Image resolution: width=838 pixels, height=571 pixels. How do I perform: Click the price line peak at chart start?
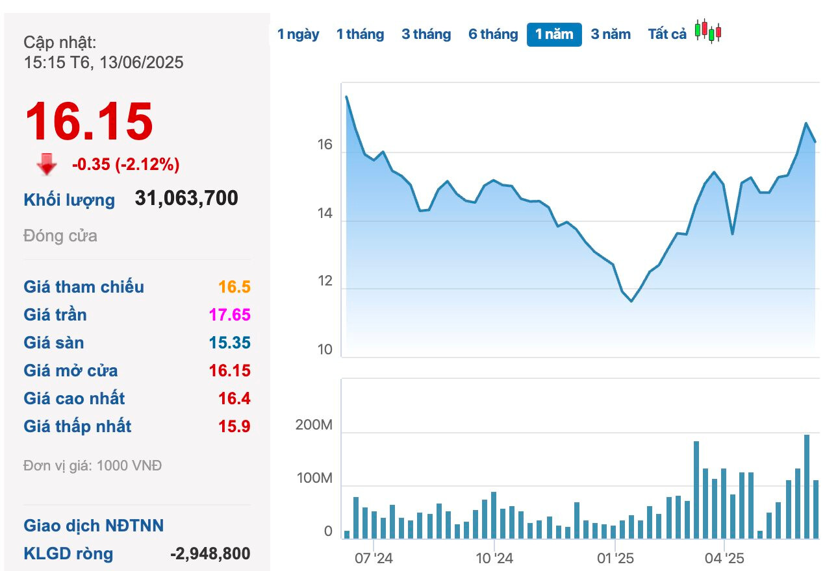click(x=346, y=97)
